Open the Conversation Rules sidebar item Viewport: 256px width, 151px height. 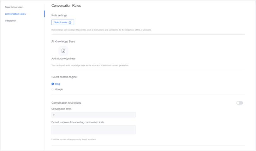coord(15,14)
